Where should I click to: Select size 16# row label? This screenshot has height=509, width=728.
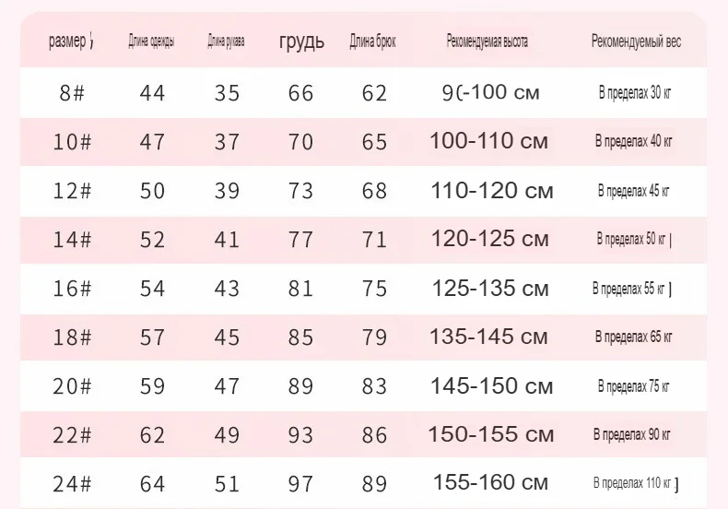(72, 289)
